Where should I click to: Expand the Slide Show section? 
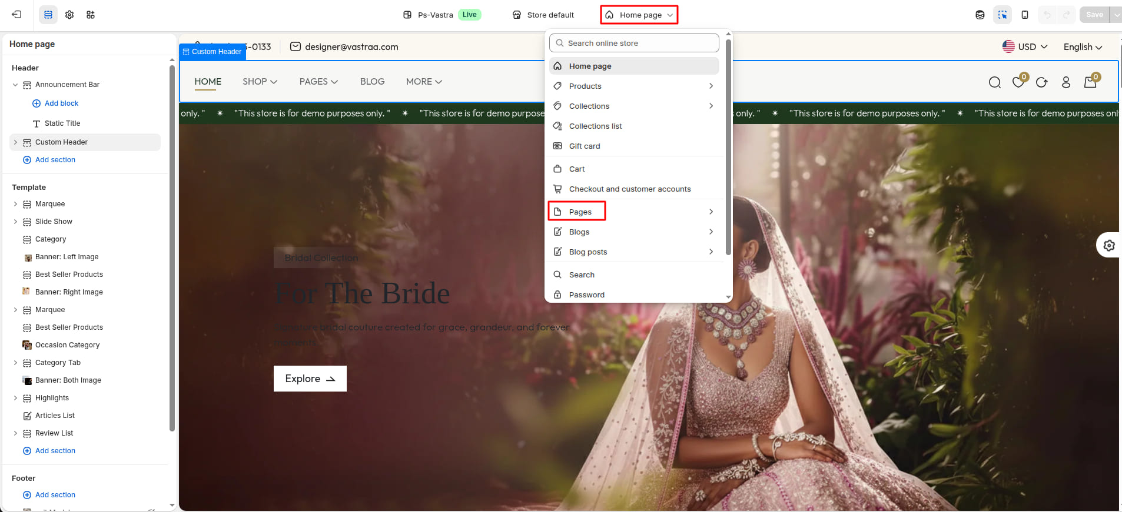15,222
